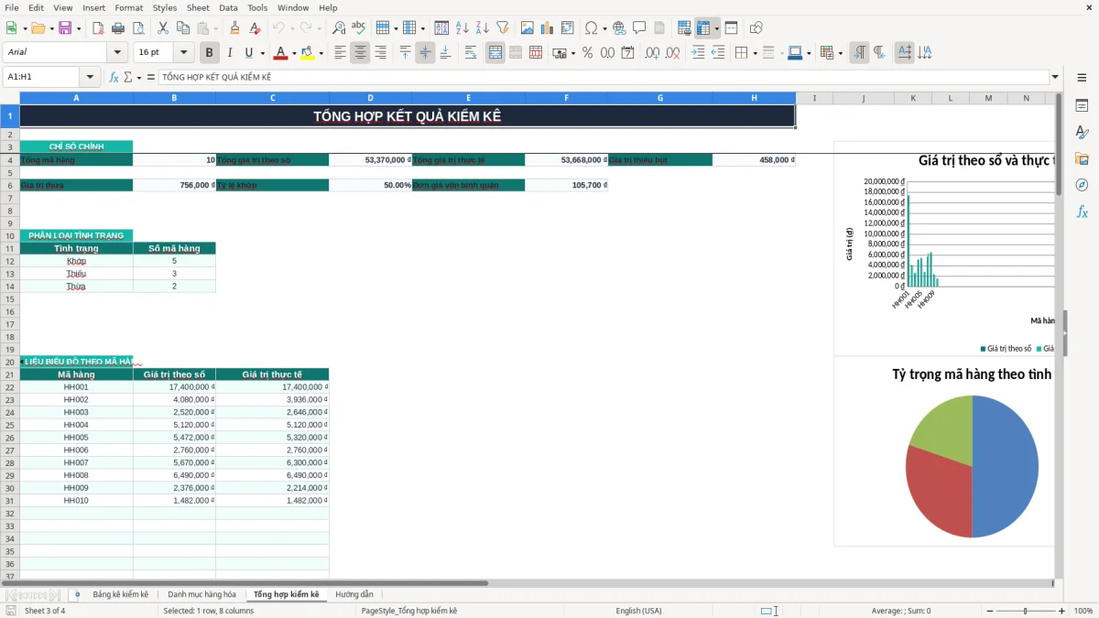Viewport: 1099px width, 618px height.
Task: Open the font color dropdown arrow
Action: pyautogui.click(x=293, y=53)
